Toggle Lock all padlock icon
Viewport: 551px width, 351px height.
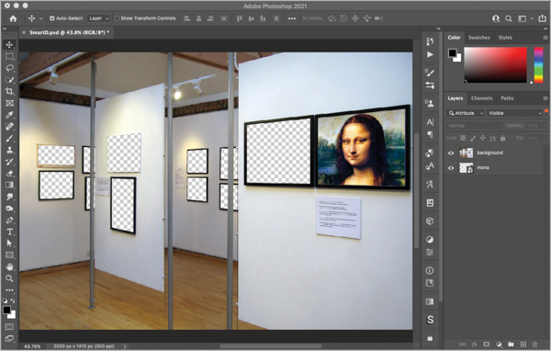point(503,138)
